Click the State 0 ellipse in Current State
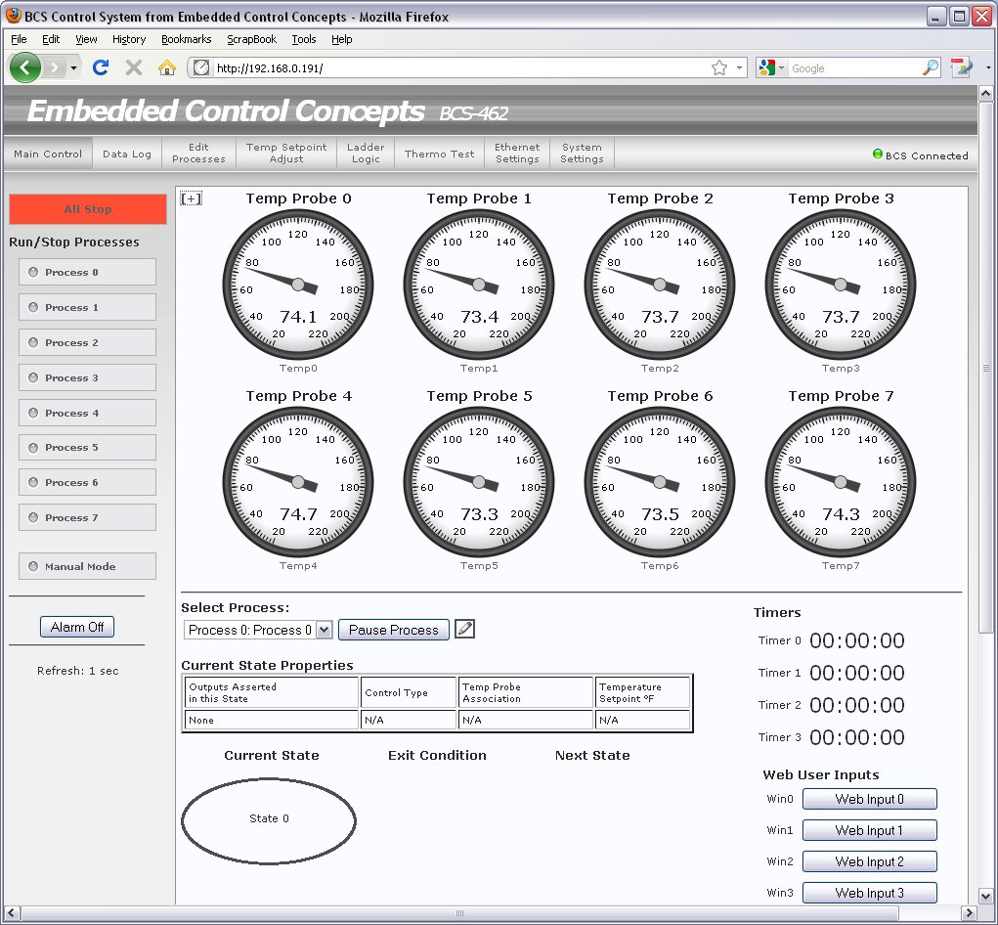998x925 pixels. click(269, 820)
